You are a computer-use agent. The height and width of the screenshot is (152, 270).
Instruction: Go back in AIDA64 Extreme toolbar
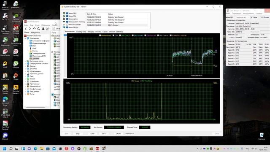26,29
